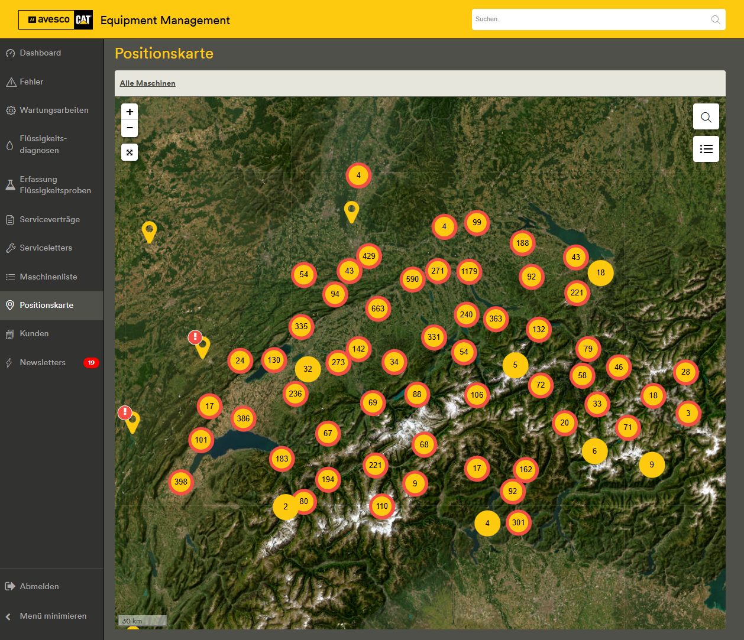Collapse sidebar with Menü minimieren
Screen dimensions: 744x640
(x=53, y=616)
